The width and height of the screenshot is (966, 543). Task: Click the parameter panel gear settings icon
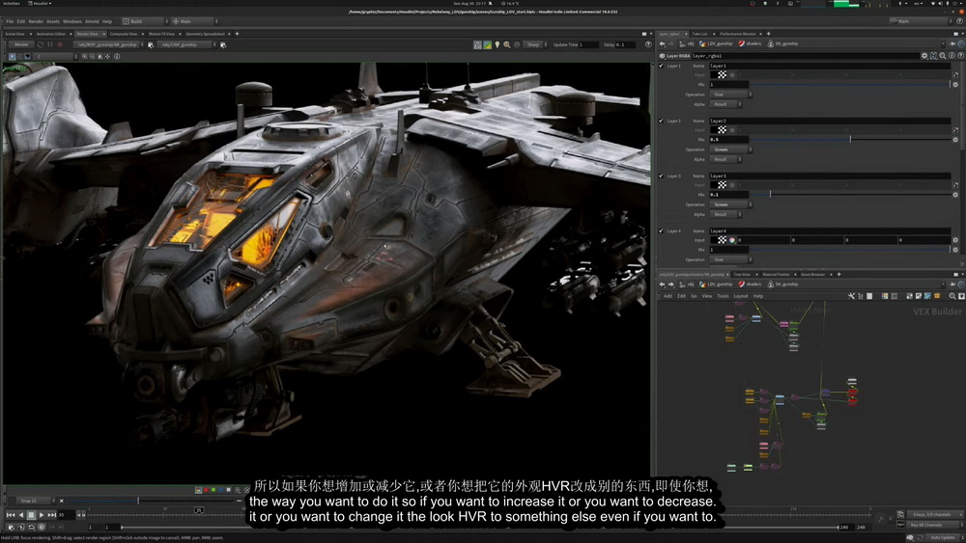924,56
